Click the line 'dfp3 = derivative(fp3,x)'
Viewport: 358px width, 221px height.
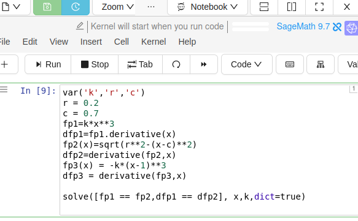click(125, 176)
